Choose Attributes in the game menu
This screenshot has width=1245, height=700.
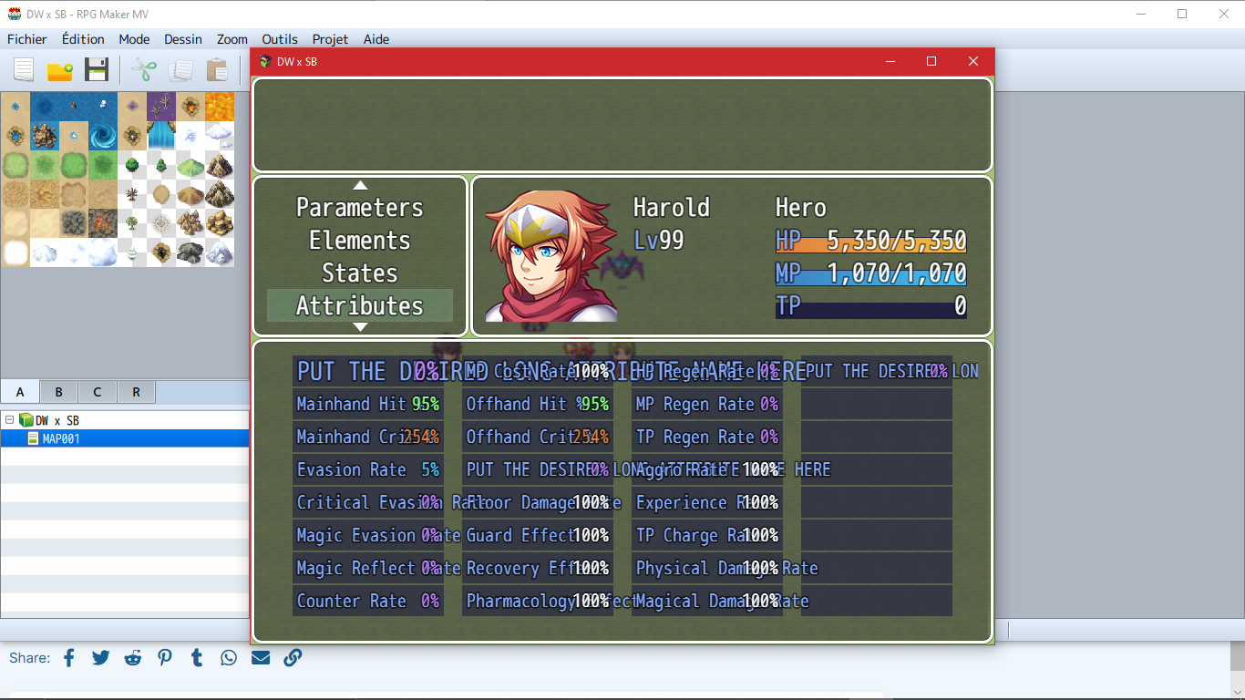pyautogui.click(x=360, y=305)
